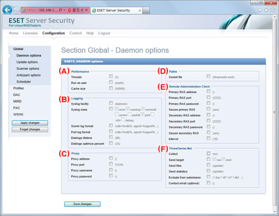Toggle the Syslog class debug checkbox
The width and height of the screenshot is (279, 216).
[123, 120]
